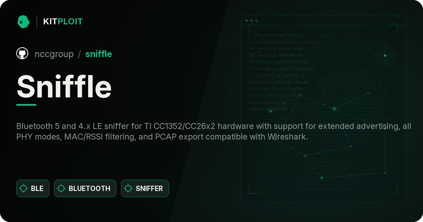Click the "analyzing dependencies" terminal line
423x222 pixels.
click(276, 55)
